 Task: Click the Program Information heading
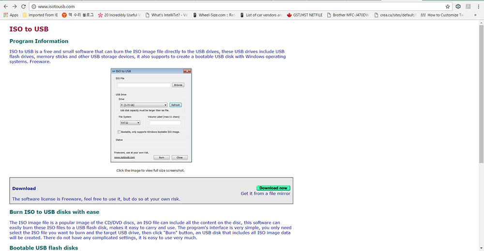click(x=39, y=41)
